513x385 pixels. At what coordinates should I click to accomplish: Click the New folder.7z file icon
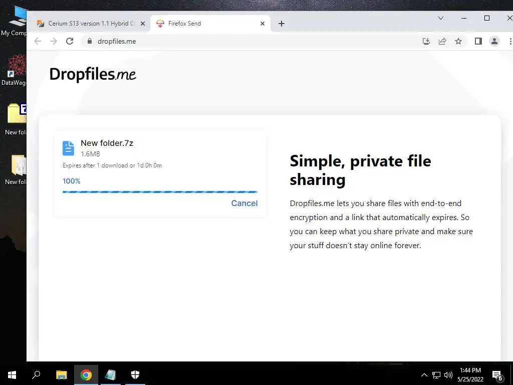click(x=68, y=148)
